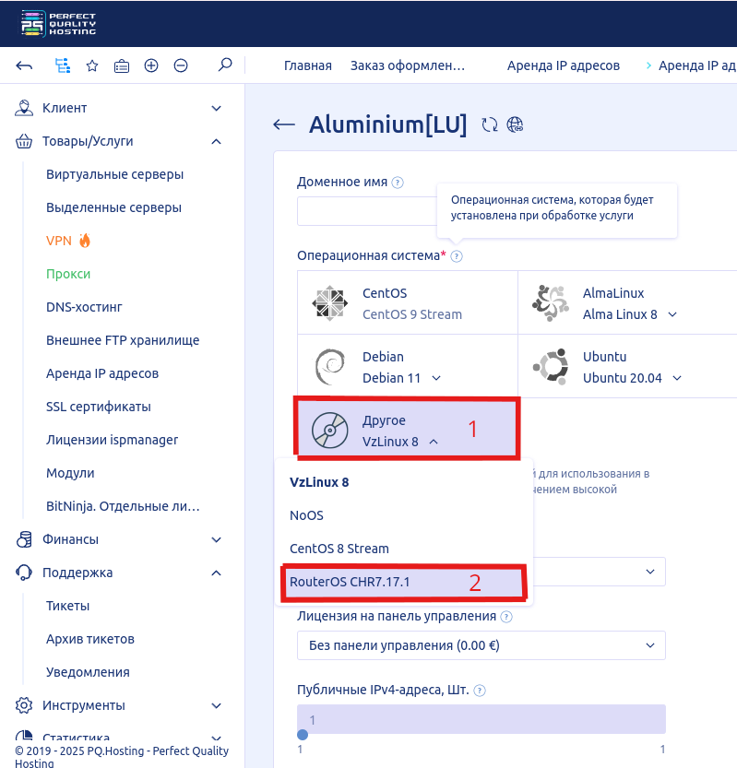The height and width of the screenshot is (768, 737).
Task: Click the Perfect Quality Hosting logo
Action: 58,23
